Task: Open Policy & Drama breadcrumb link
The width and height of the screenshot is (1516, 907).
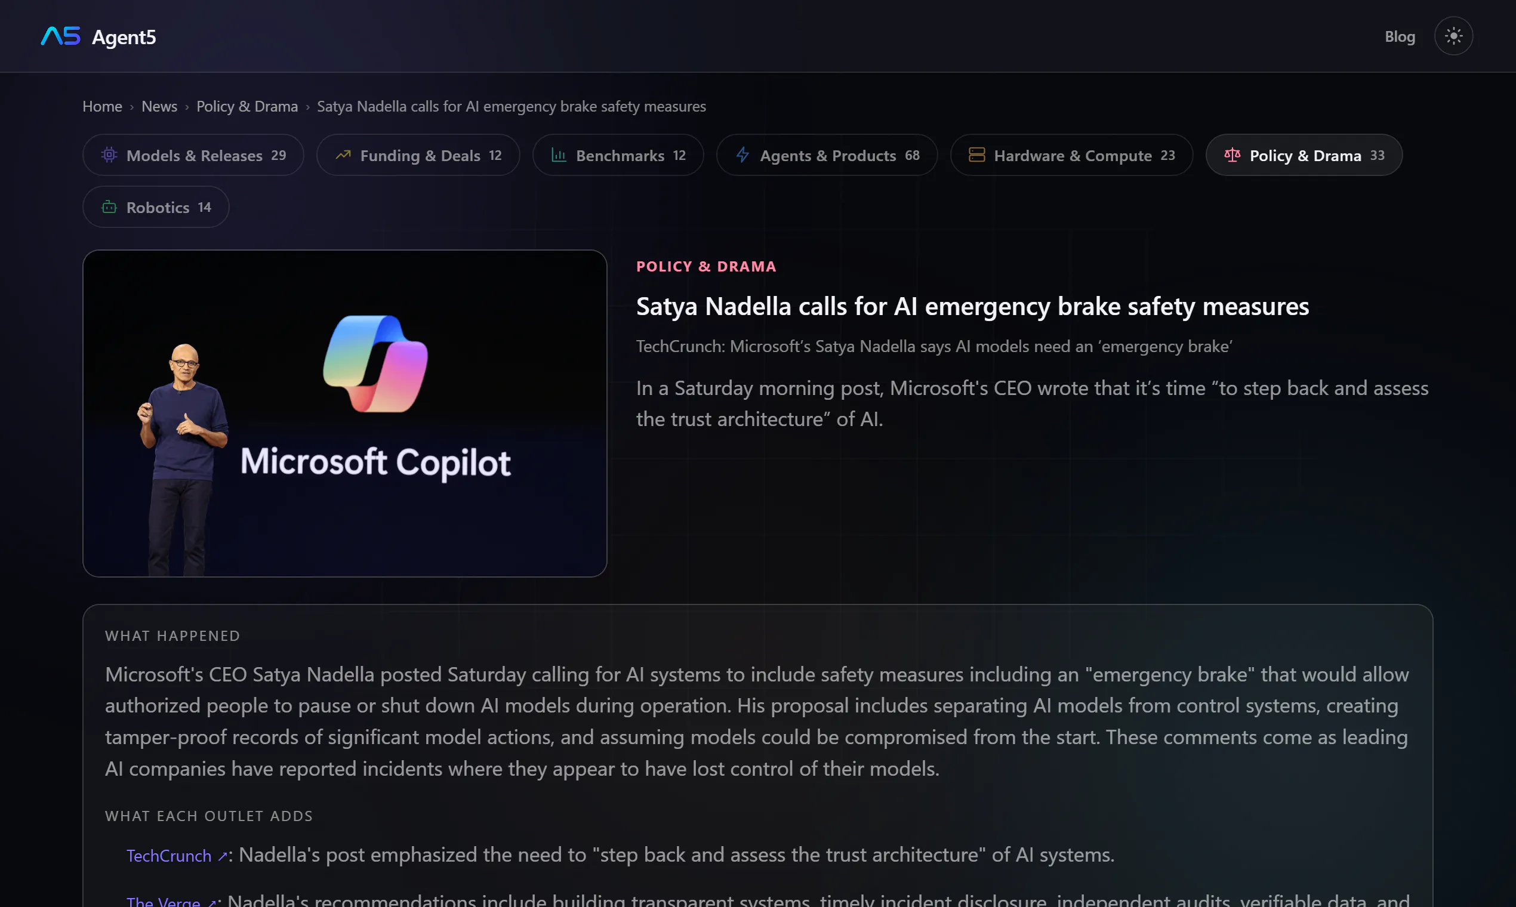Action: (x=247, y=106)
